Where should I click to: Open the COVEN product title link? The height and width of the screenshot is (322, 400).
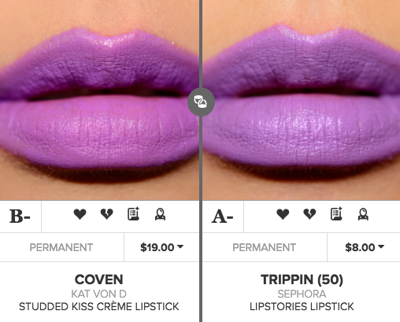pyautogui.click(x=99, y=279)
